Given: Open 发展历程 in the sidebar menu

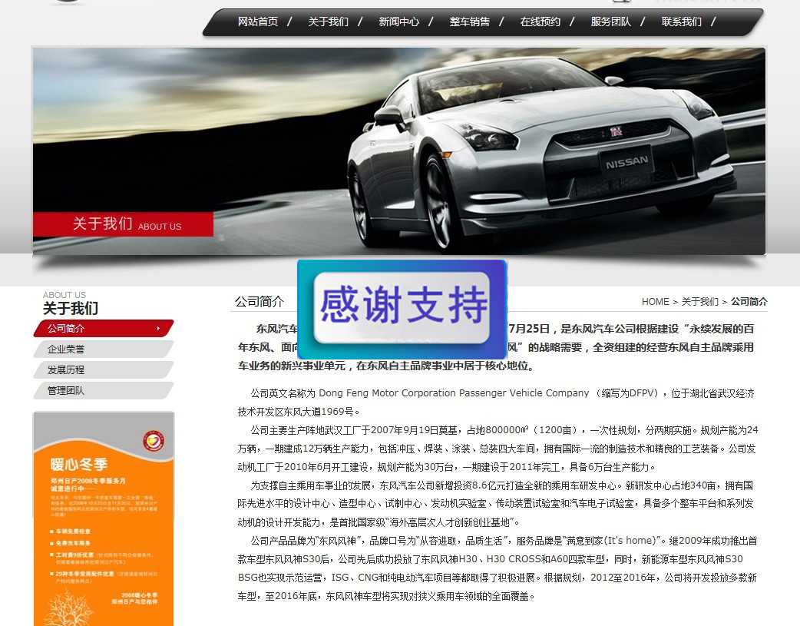Looking at the screenshot, I should point(104,369).
